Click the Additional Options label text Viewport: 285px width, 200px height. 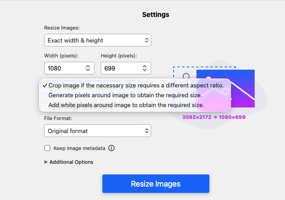click(71, 162)
